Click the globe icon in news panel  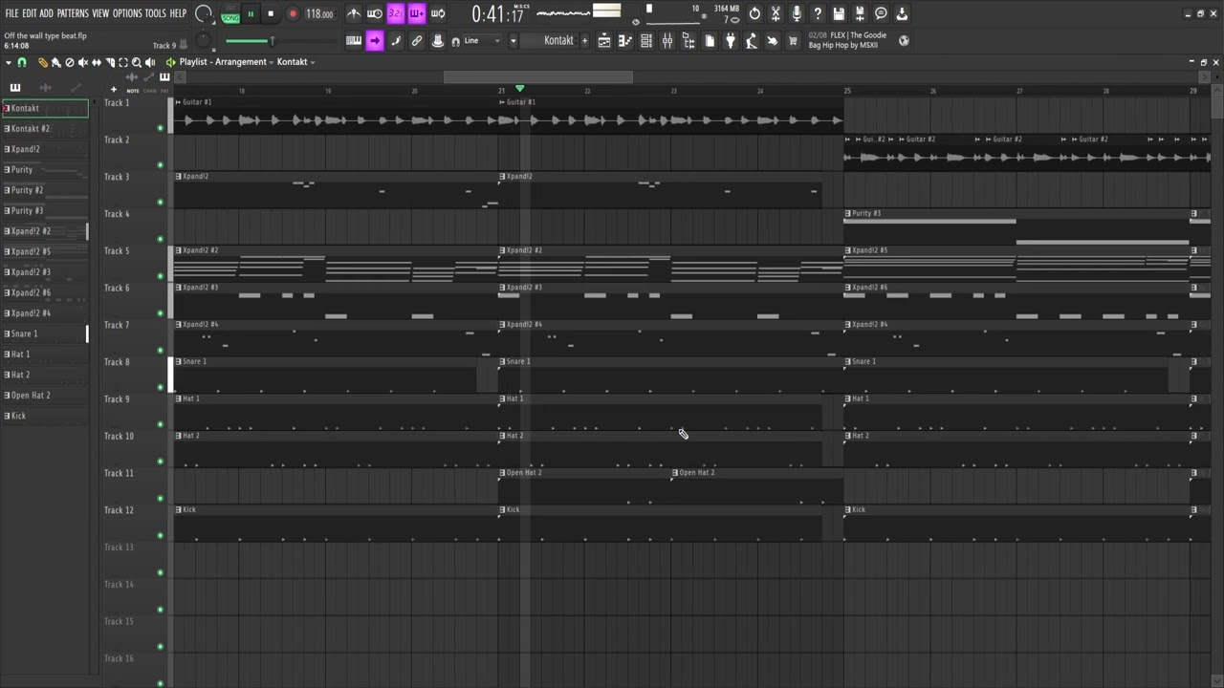point(904,41)
